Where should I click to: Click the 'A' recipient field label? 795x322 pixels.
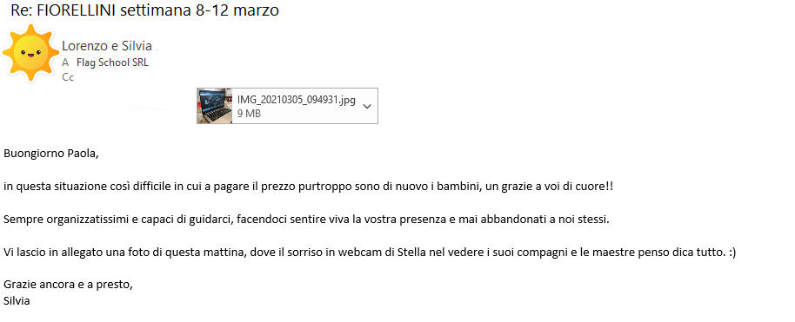[65, 62]
